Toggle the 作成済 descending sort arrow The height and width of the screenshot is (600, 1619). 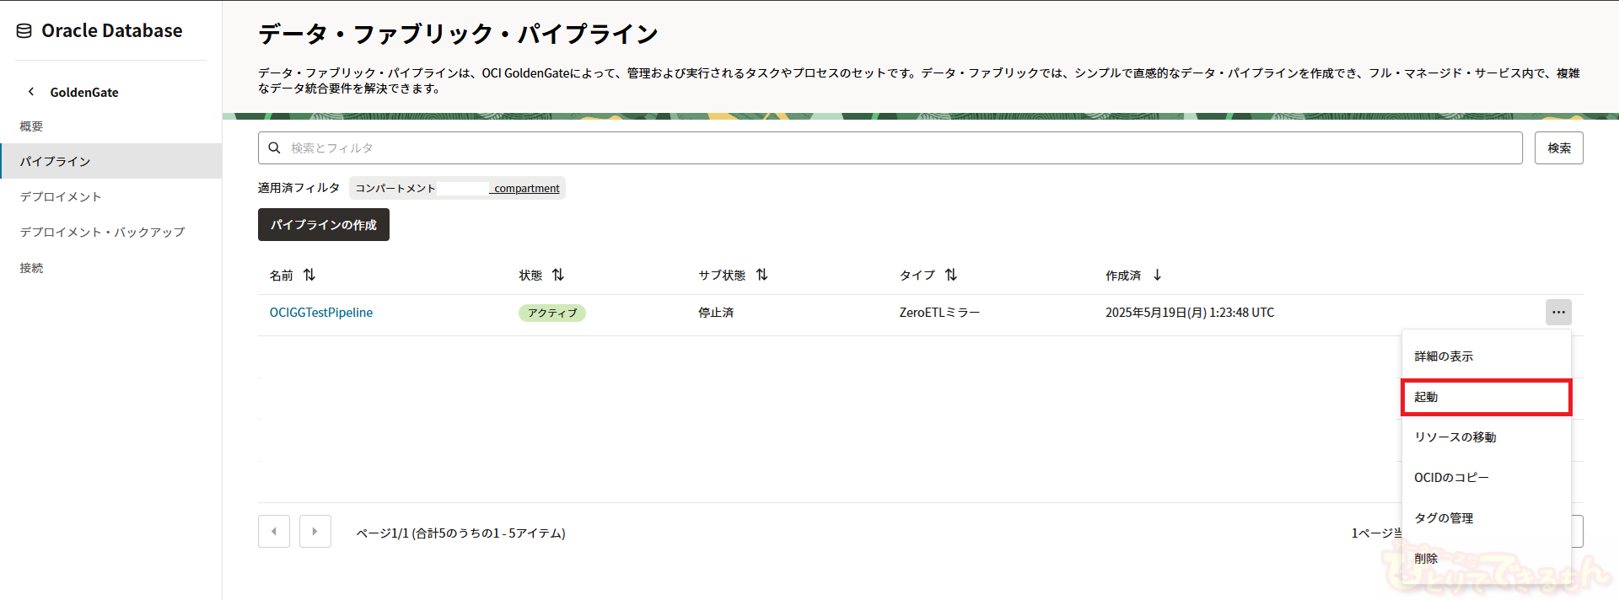[x=1158, y=276]
